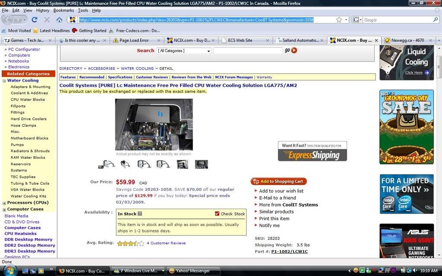
Task: Select the first product thumbnail image
Action: tap(107, 164)
